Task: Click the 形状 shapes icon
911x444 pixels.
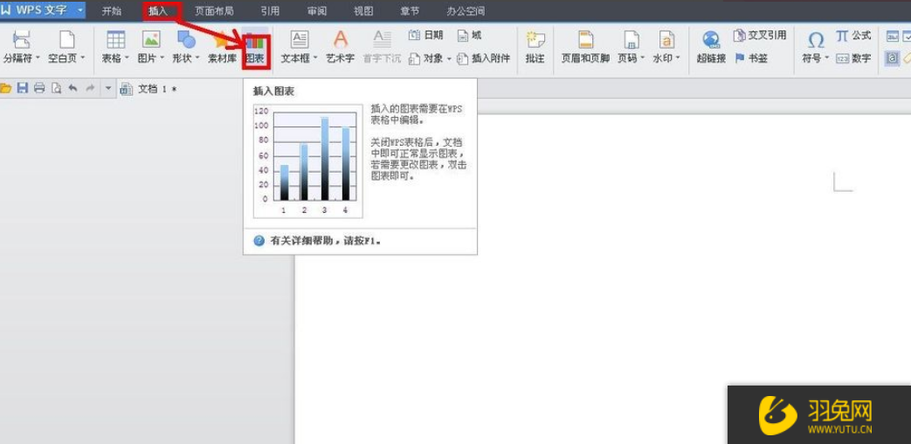Action: [187, 39]
